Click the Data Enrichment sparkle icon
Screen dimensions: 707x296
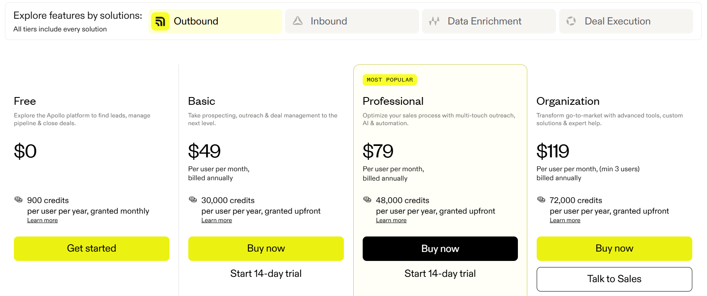pyautogui.click(x=434, y=21)
